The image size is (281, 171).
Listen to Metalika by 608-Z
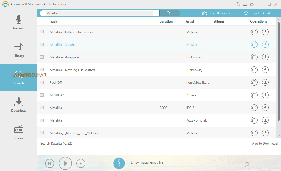pos(254,108)
